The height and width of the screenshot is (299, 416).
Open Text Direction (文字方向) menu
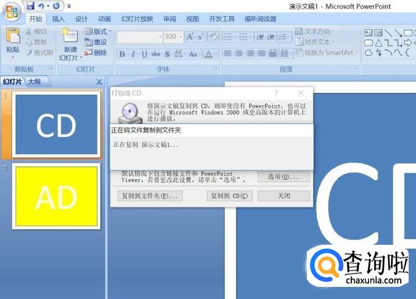[x=314, y=31]
